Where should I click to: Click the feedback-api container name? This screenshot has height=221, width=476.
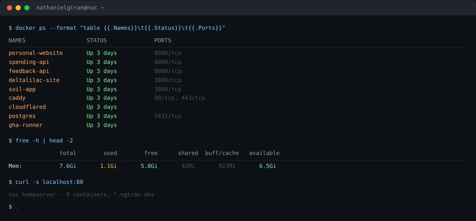point(29,71)
